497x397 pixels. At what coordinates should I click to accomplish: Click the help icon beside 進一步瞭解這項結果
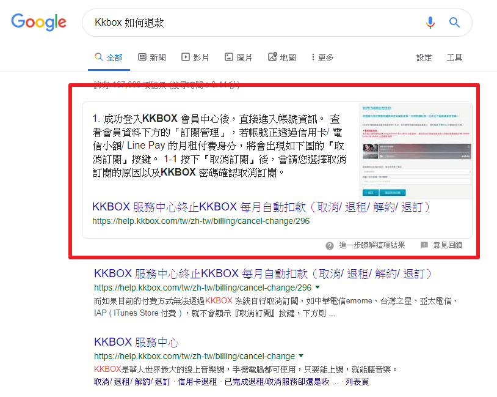330,245
